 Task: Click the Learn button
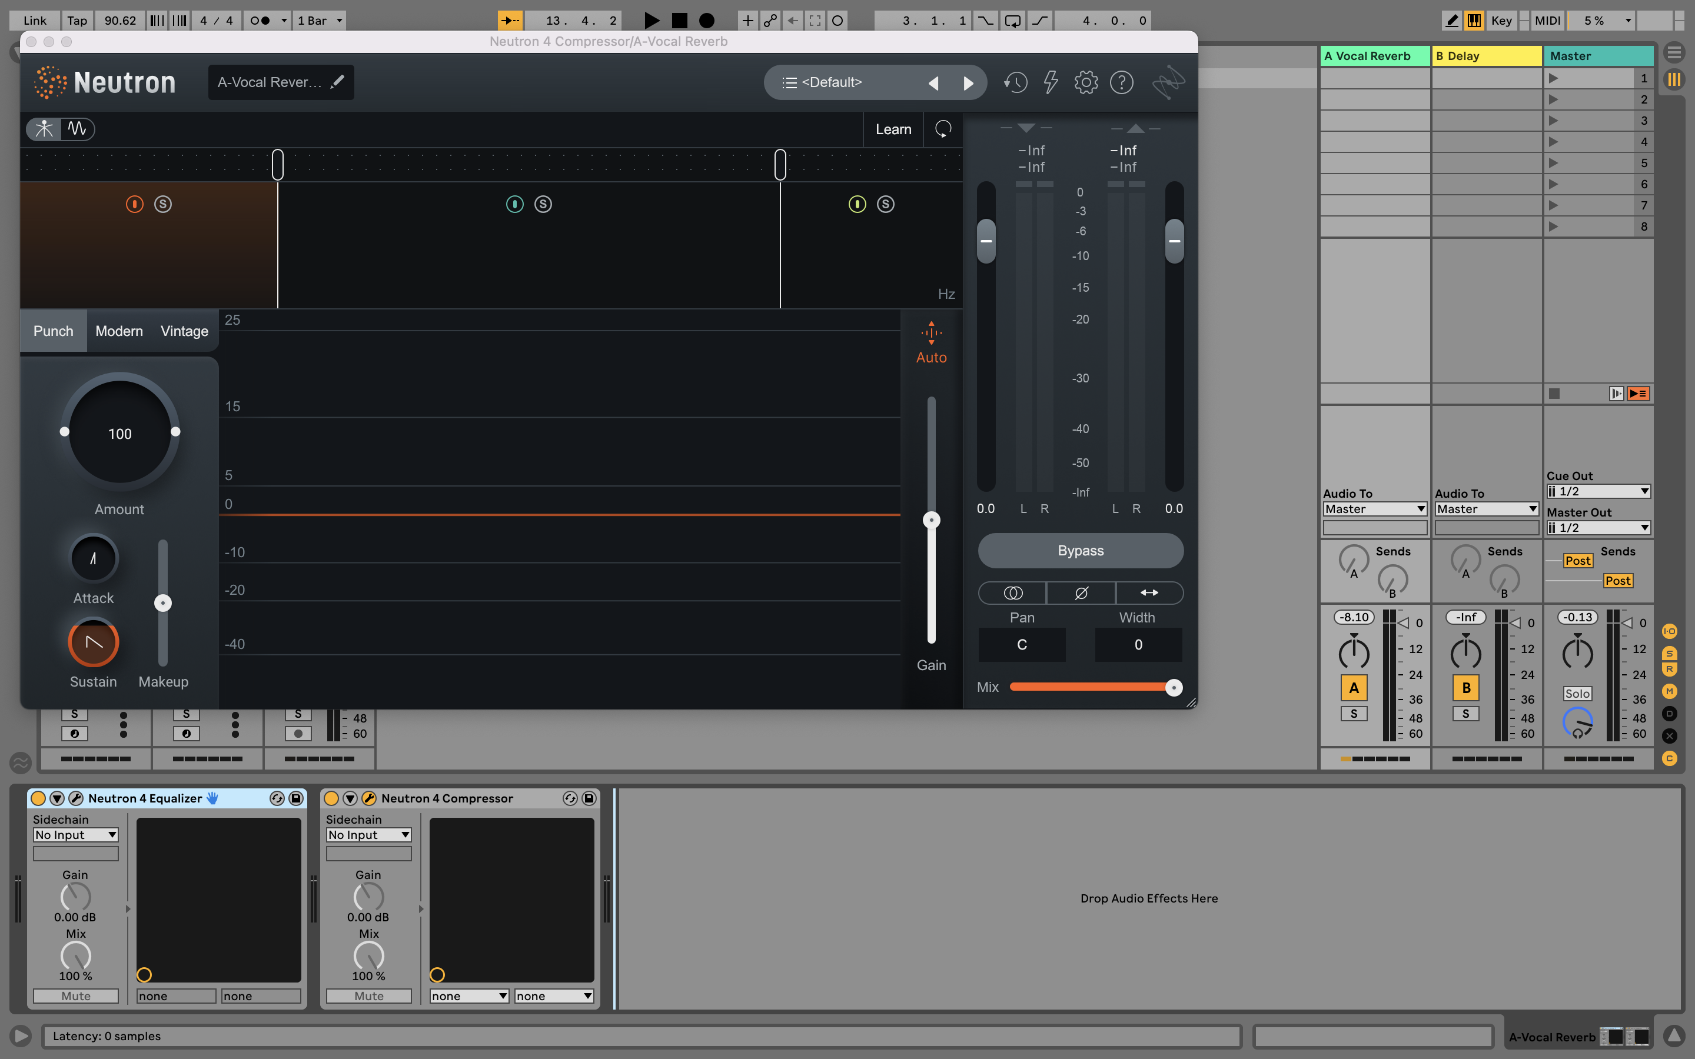(893, 129)
